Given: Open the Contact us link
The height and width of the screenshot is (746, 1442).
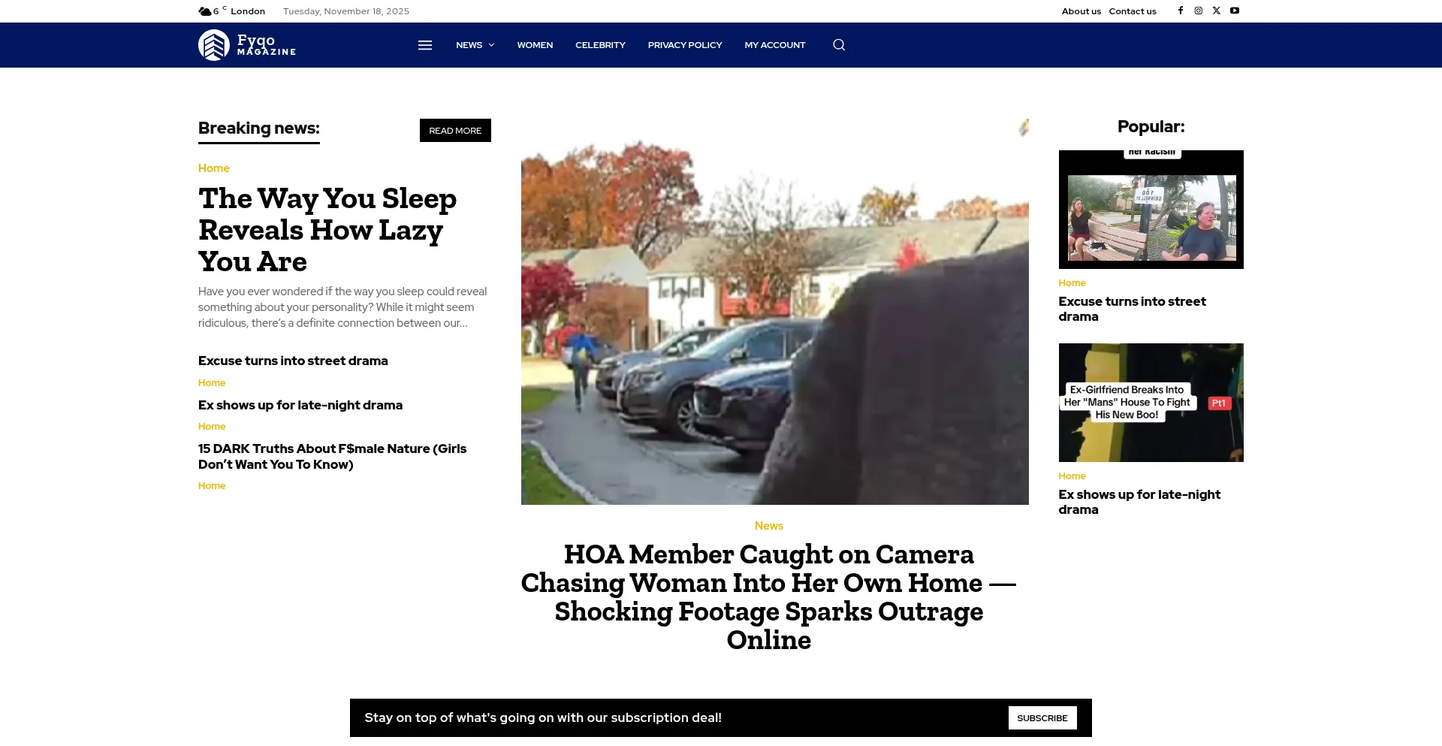Looking at the screenshot, I should [x=1133, y=11].
